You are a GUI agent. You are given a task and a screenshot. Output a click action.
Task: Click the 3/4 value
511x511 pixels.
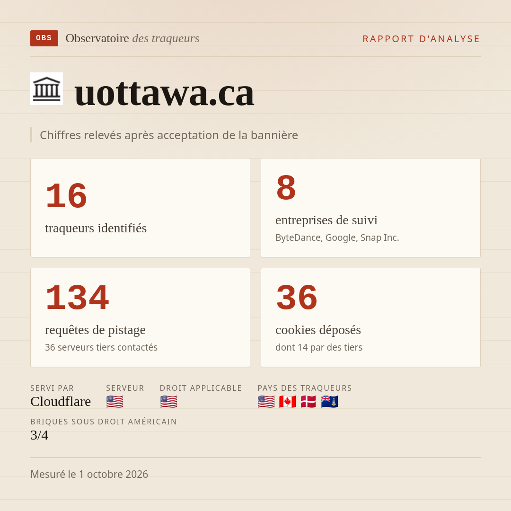pos(39,435)
